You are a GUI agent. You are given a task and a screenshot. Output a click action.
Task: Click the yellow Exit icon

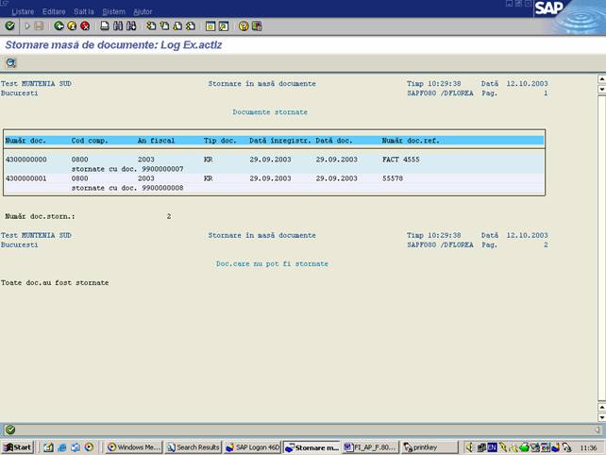pyautogui.click(x=72, y=26)
